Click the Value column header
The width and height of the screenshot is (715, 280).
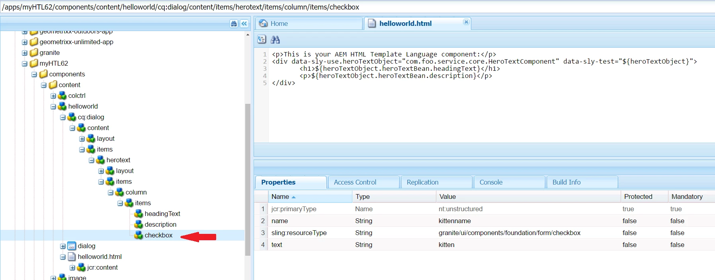(528, 196)
